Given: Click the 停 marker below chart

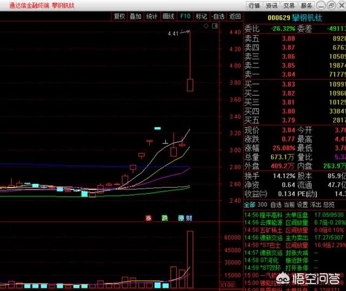Looking at the screenshot, I should [x=181, y=218].
